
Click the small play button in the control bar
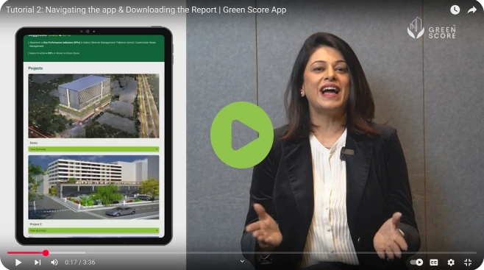[18, 263]
